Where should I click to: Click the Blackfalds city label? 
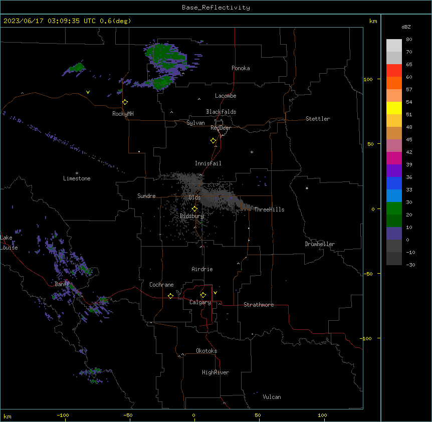(x=221, y=112)
